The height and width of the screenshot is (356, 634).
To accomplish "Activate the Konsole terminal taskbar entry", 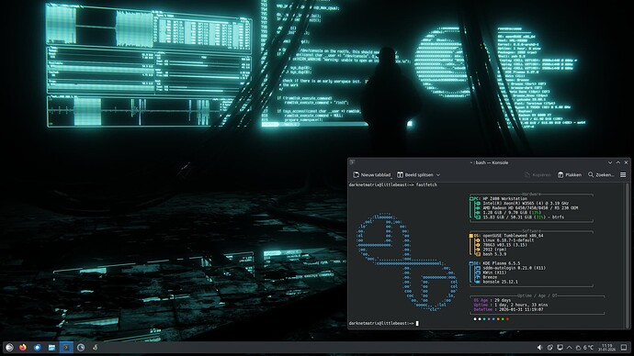I will pos(66,347).
